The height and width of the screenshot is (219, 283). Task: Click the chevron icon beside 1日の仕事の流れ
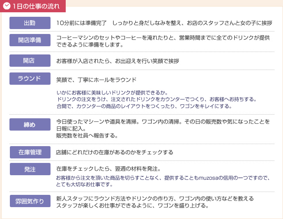(x=7, y=6)
